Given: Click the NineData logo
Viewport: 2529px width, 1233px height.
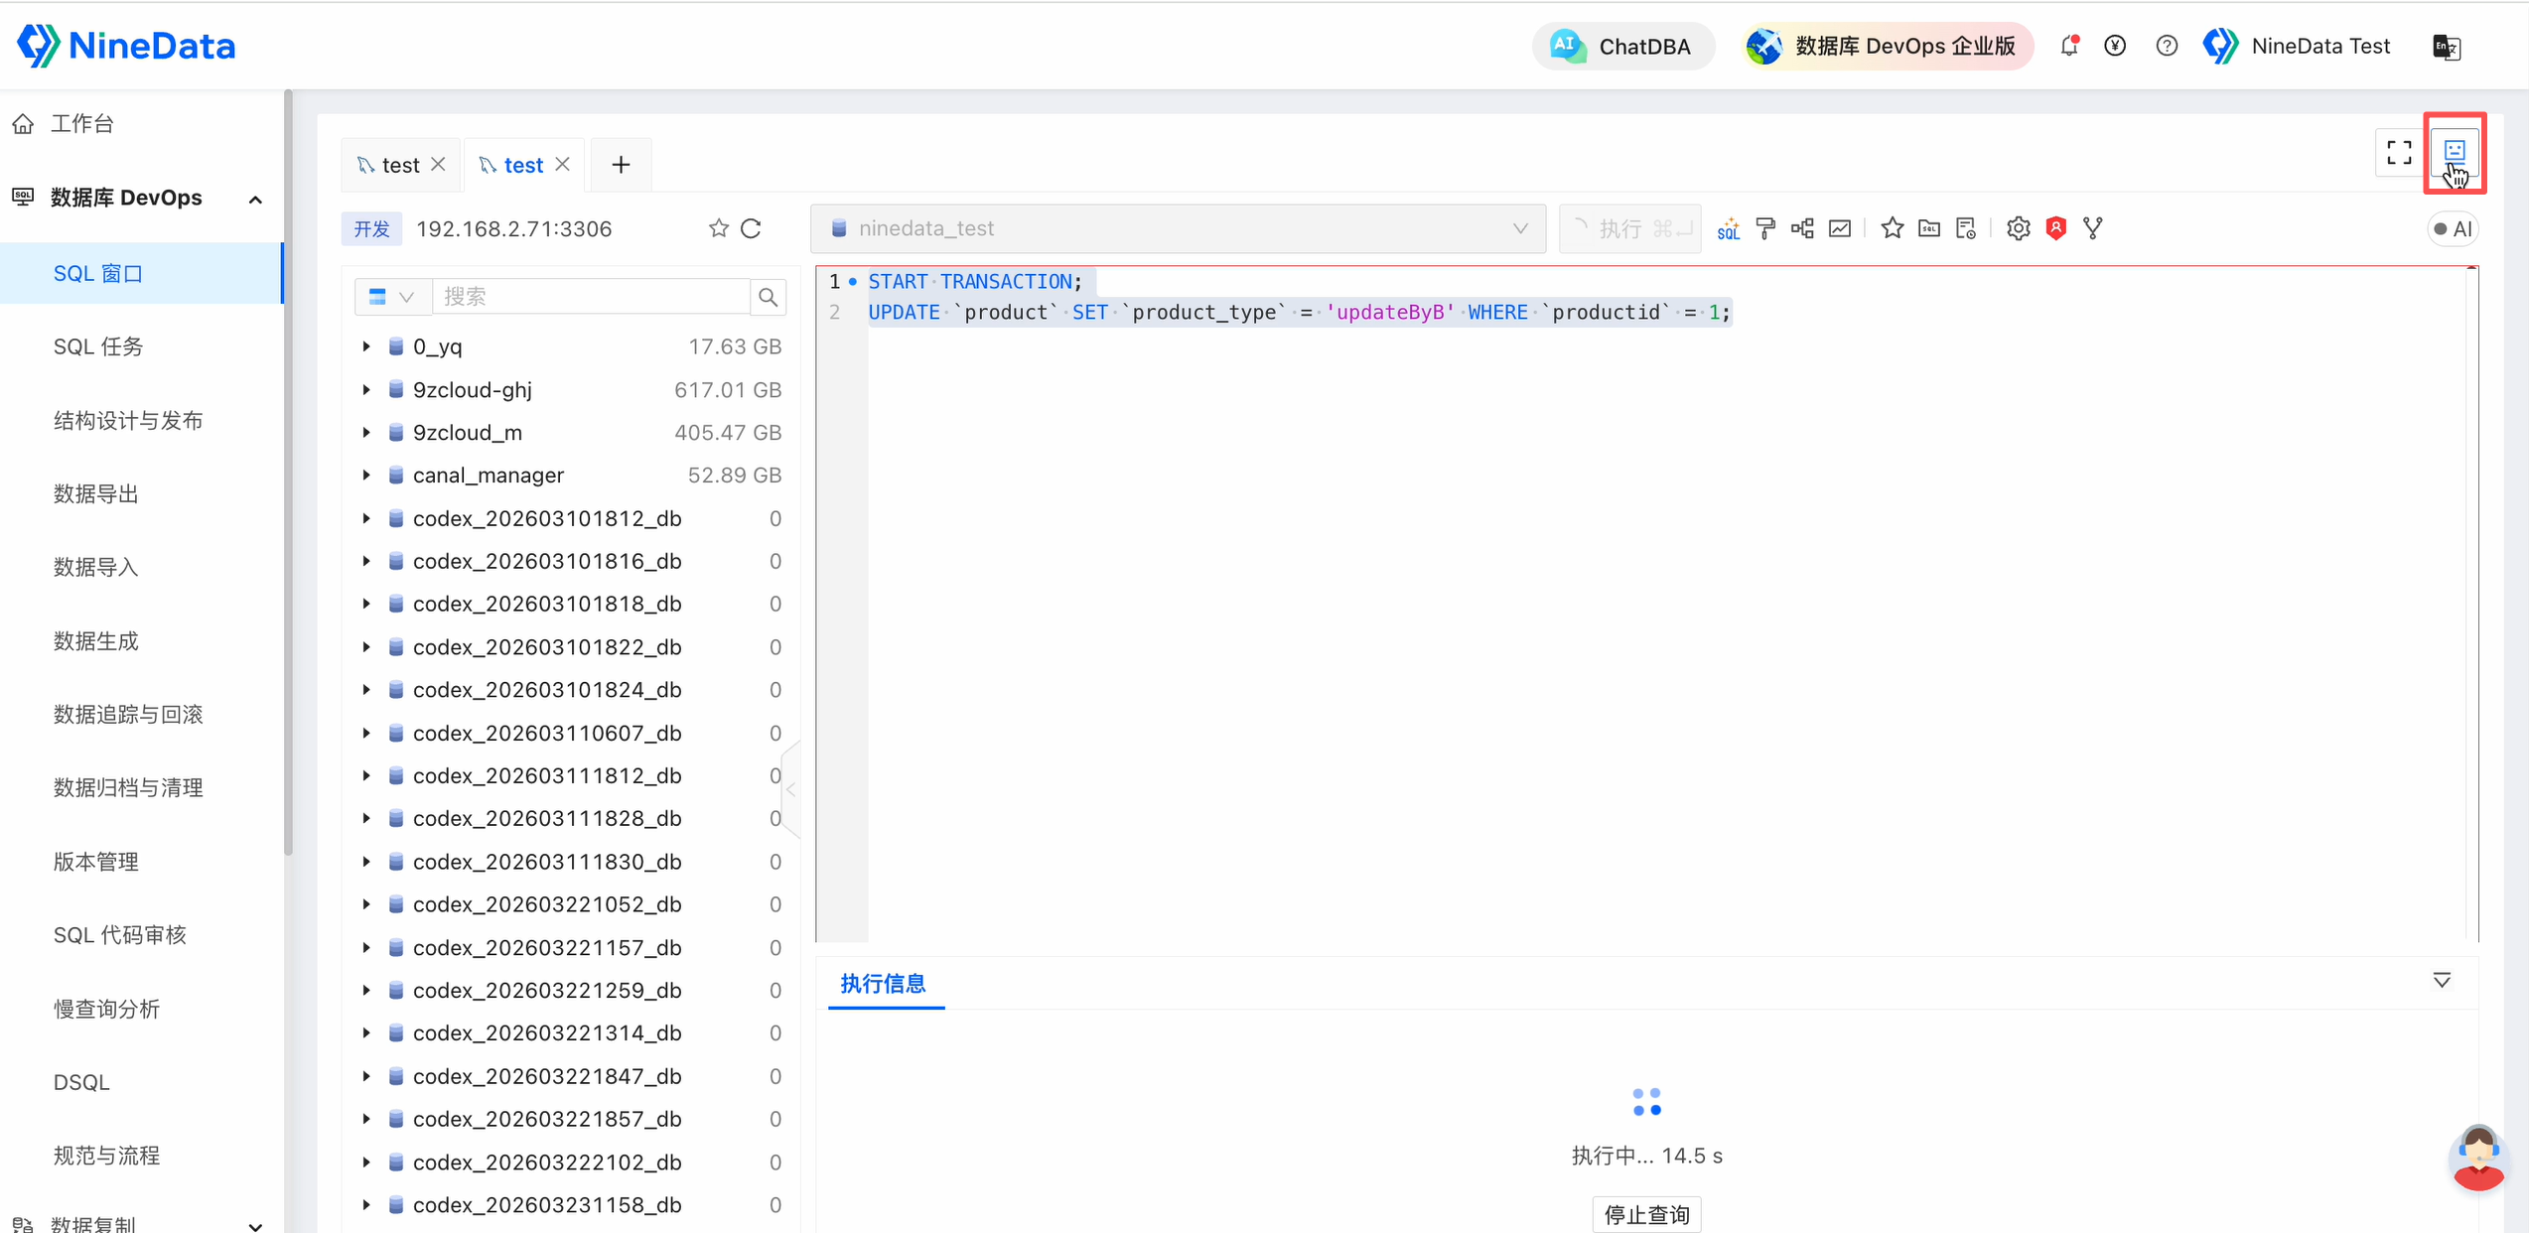Looking at the screenshot, I should (126, 46).
